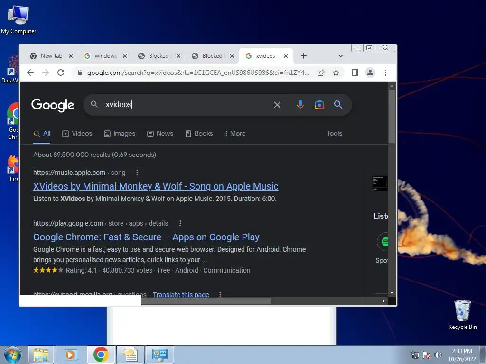Close the second Blocked tab
The width and height of the screenshot is (486, 364).
(232, 56)
